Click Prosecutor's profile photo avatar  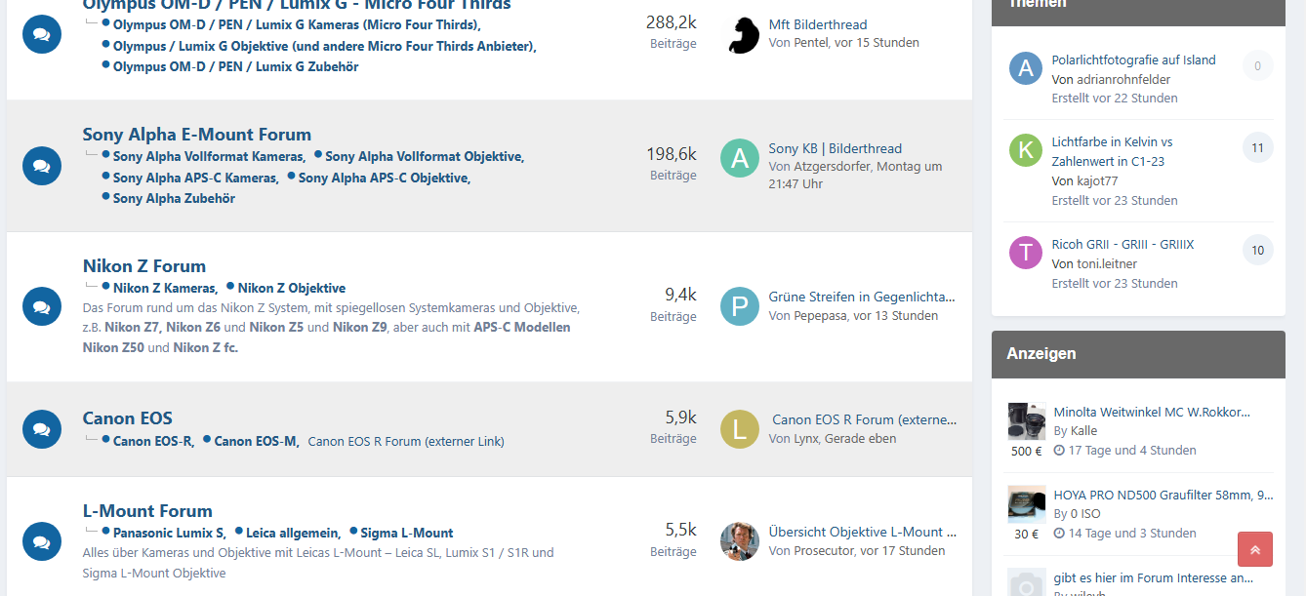(x=739, y=541)
